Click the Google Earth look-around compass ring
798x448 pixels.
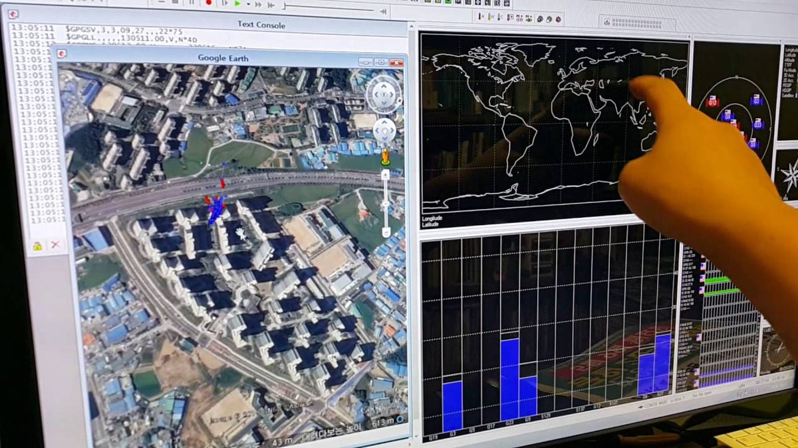(x=384, y=94)
